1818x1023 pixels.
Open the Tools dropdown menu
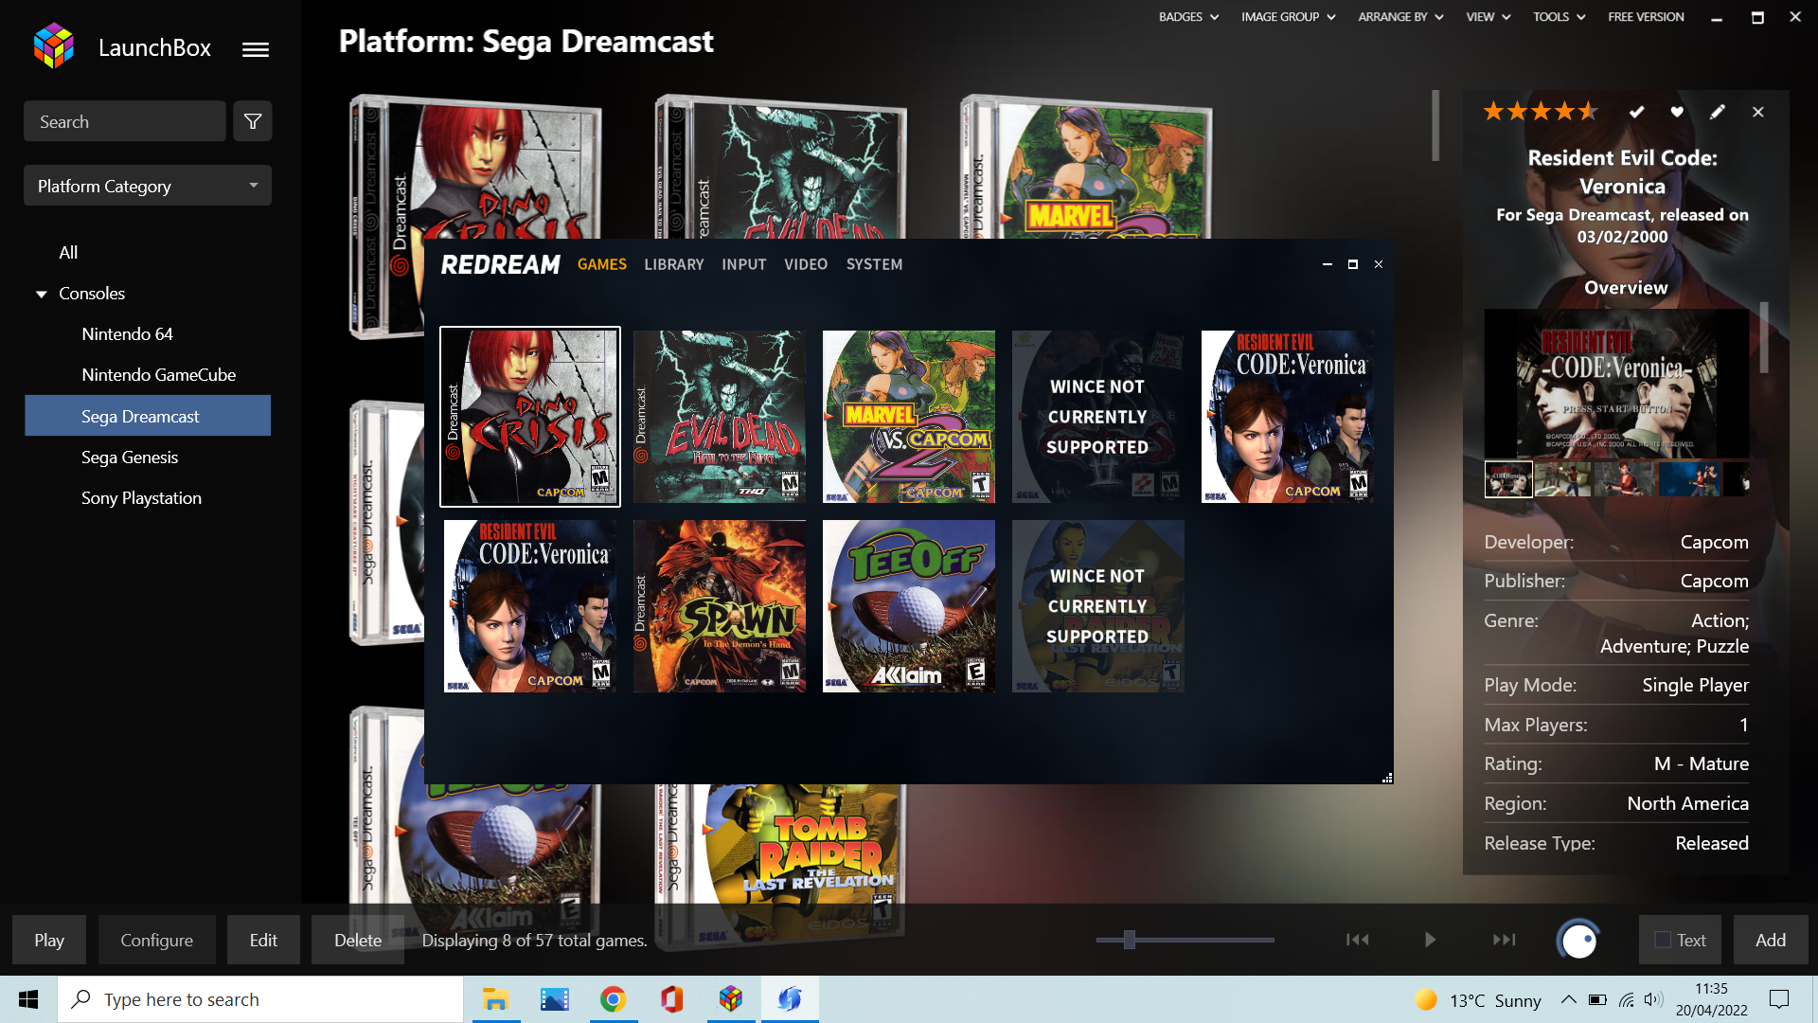(x=1559, y=16)
